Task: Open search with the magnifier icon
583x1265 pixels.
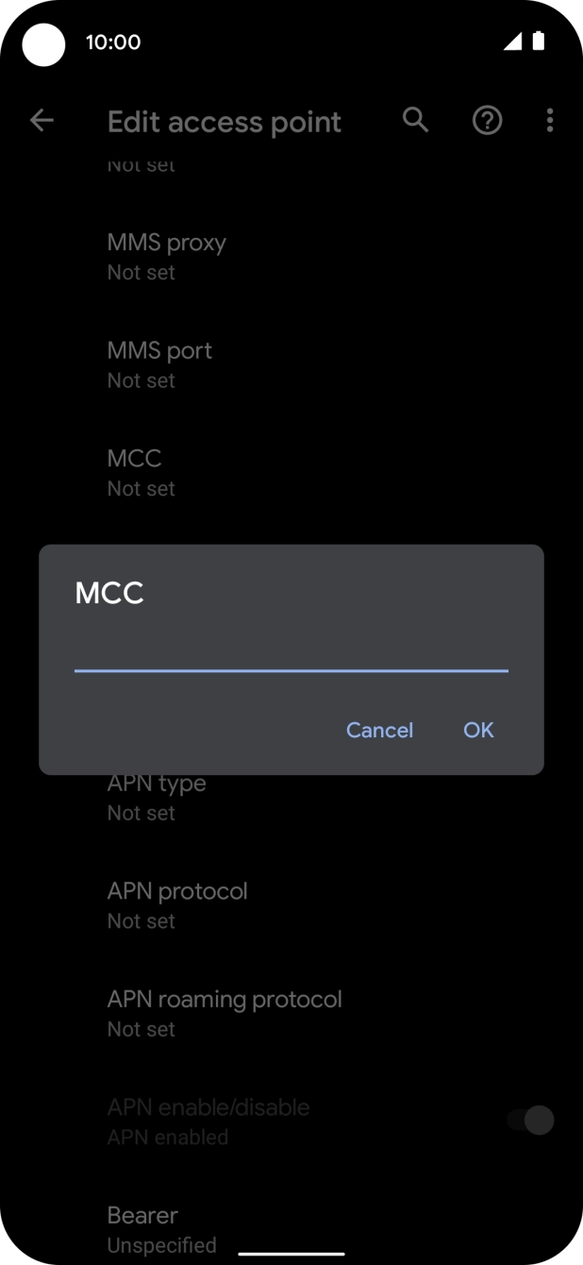Action: 416,120
